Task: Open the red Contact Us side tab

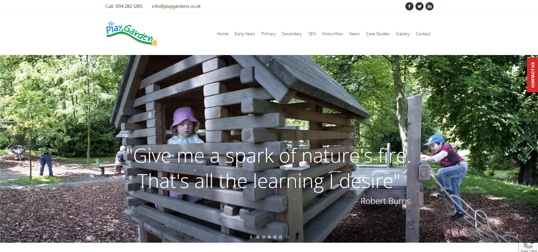Action: tap(532, 75)
